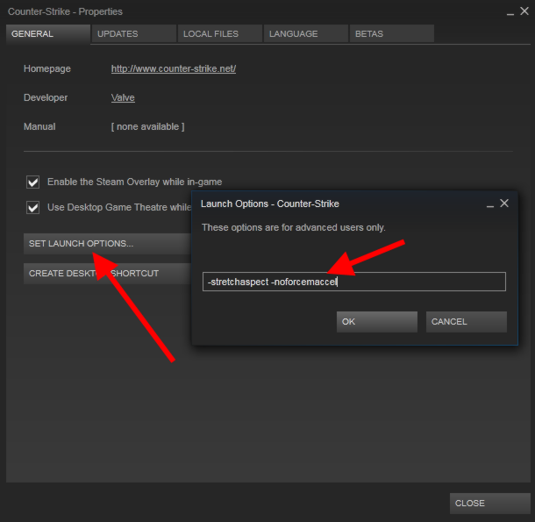Click into the launch options text field

click(x=353, y=282)
